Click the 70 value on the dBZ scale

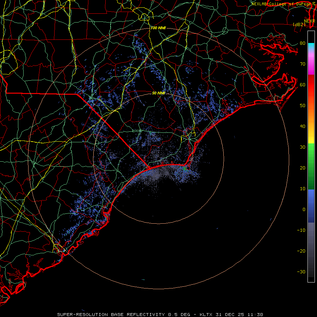point(303,64)
